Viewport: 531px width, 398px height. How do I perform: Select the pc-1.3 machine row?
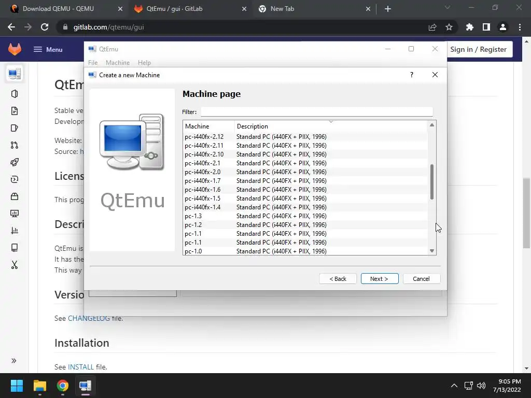(305, 216)
